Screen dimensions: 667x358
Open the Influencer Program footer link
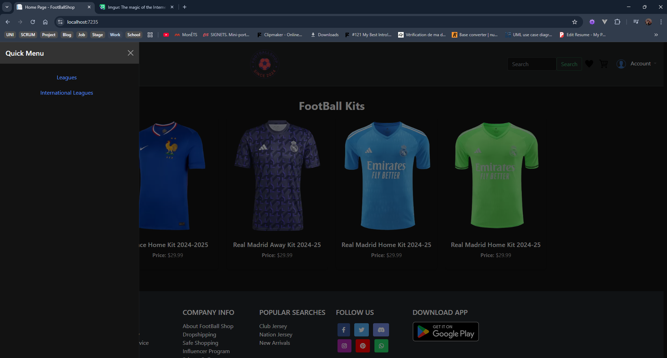point(206,351)
